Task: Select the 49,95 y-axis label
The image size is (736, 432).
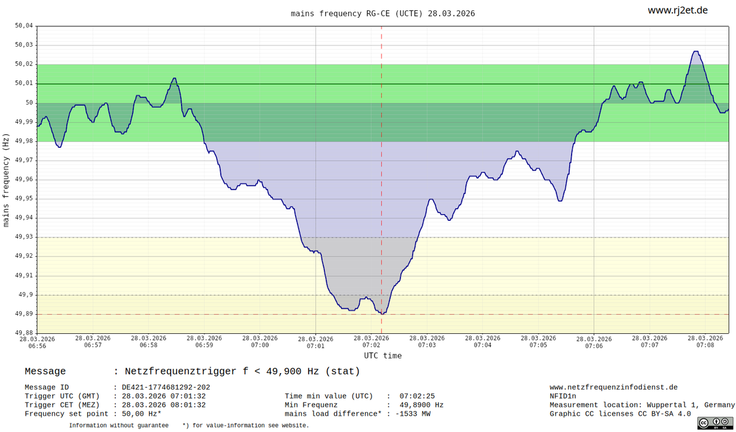Action: [23, 198]
